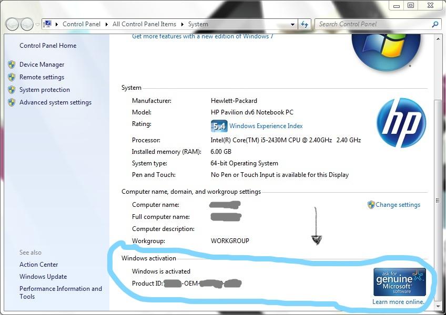Click 'No Pen or Touch Input' text
Screen dimensions: 446x315
(280, 175)
